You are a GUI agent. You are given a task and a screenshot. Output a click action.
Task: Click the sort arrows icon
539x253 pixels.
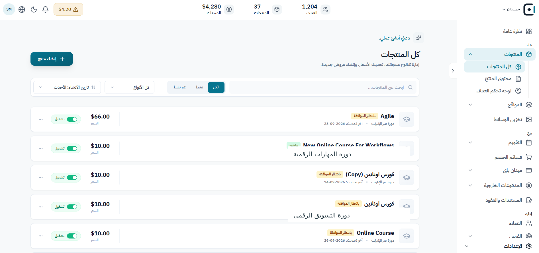tap(93, 87)
